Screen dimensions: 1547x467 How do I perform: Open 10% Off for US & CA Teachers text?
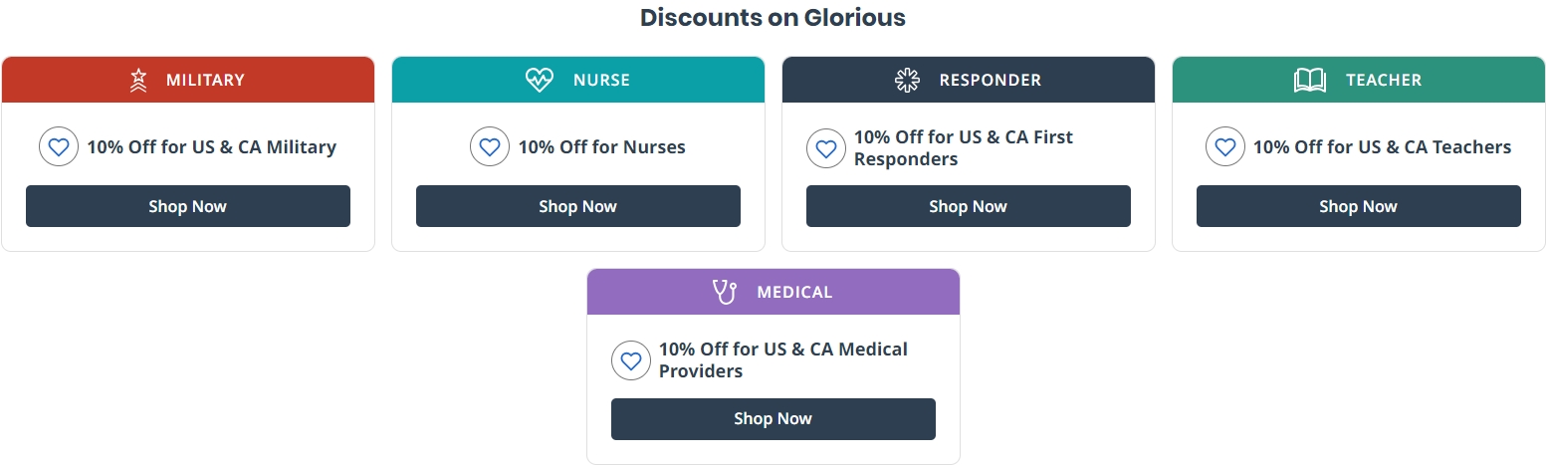pyautogui.click(x=1382, y=147)
